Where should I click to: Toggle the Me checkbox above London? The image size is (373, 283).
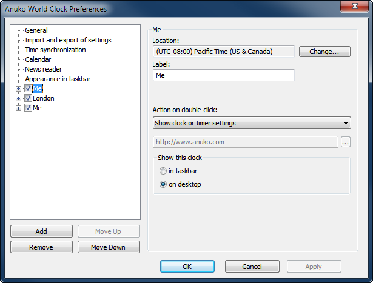pos(28,88)
